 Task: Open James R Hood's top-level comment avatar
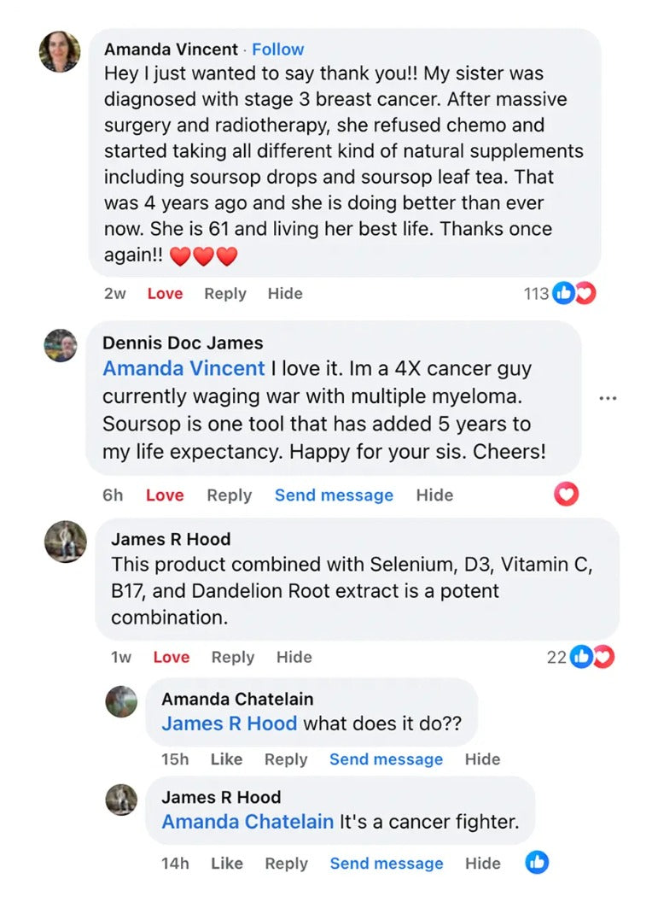[66, 542]
